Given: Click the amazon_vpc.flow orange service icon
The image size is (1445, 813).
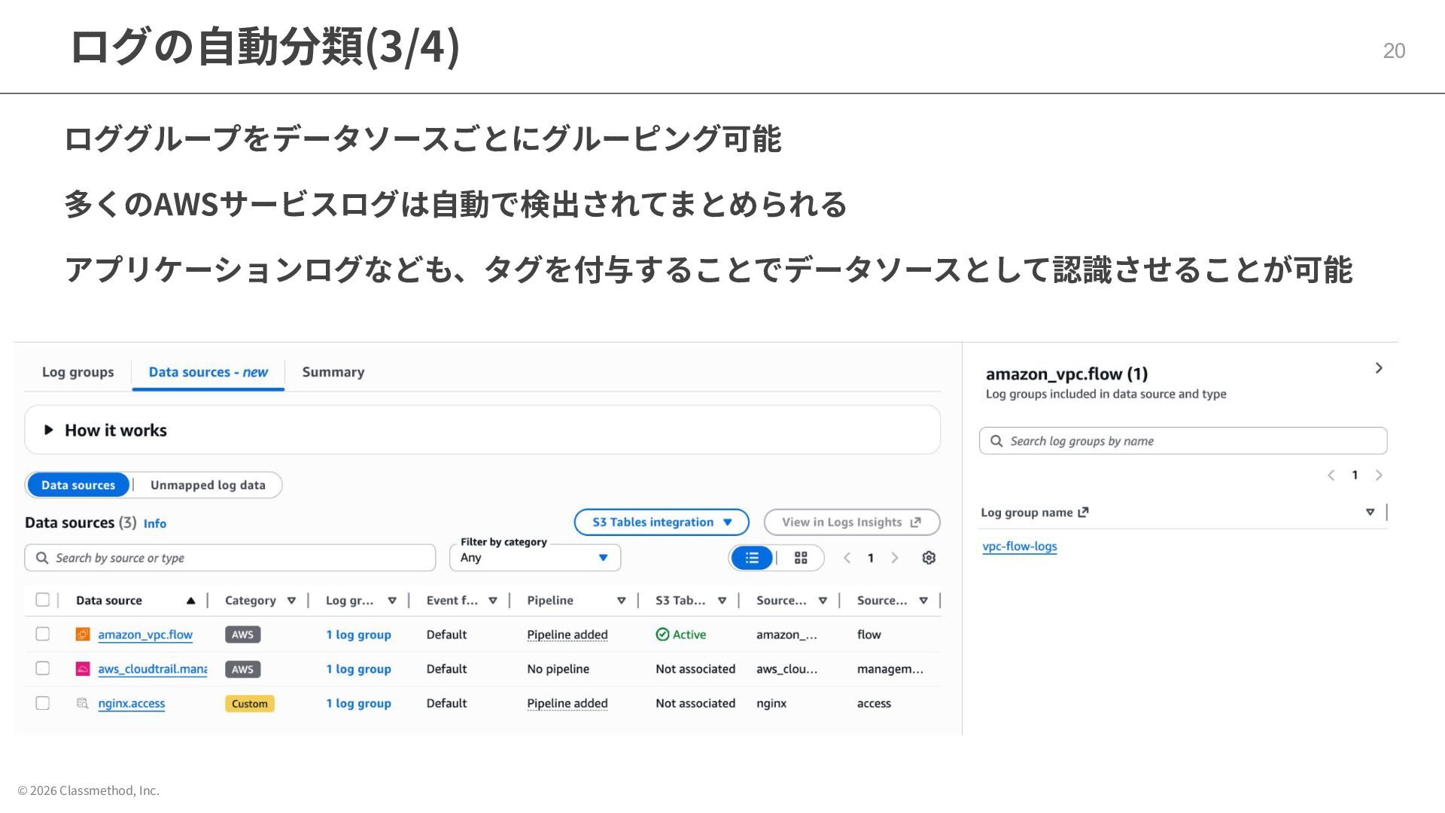Looking at the screenshot, I should (x=83, y=635).
